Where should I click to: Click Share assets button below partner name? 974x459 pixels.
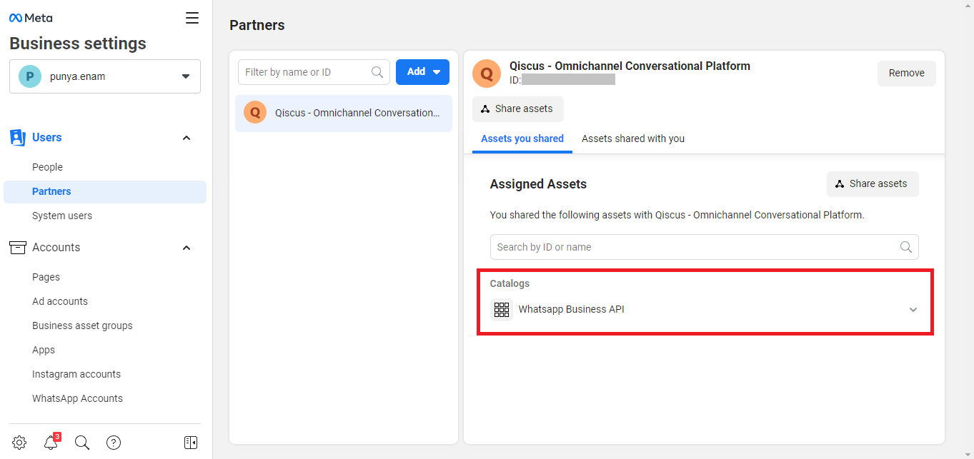(x=518, y=109)
